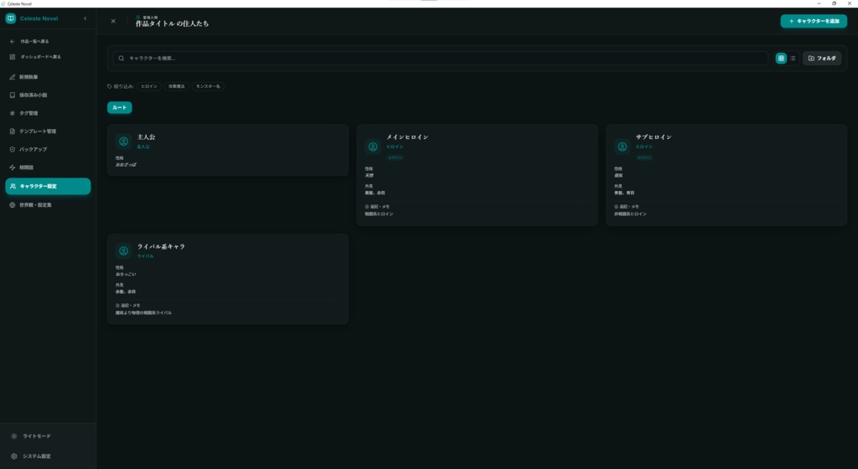Click the tag icon beside 絞り込み

click(110, 86)
